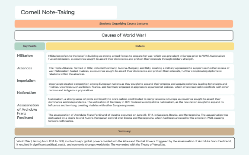Click the "Militarism" key point

25,56
